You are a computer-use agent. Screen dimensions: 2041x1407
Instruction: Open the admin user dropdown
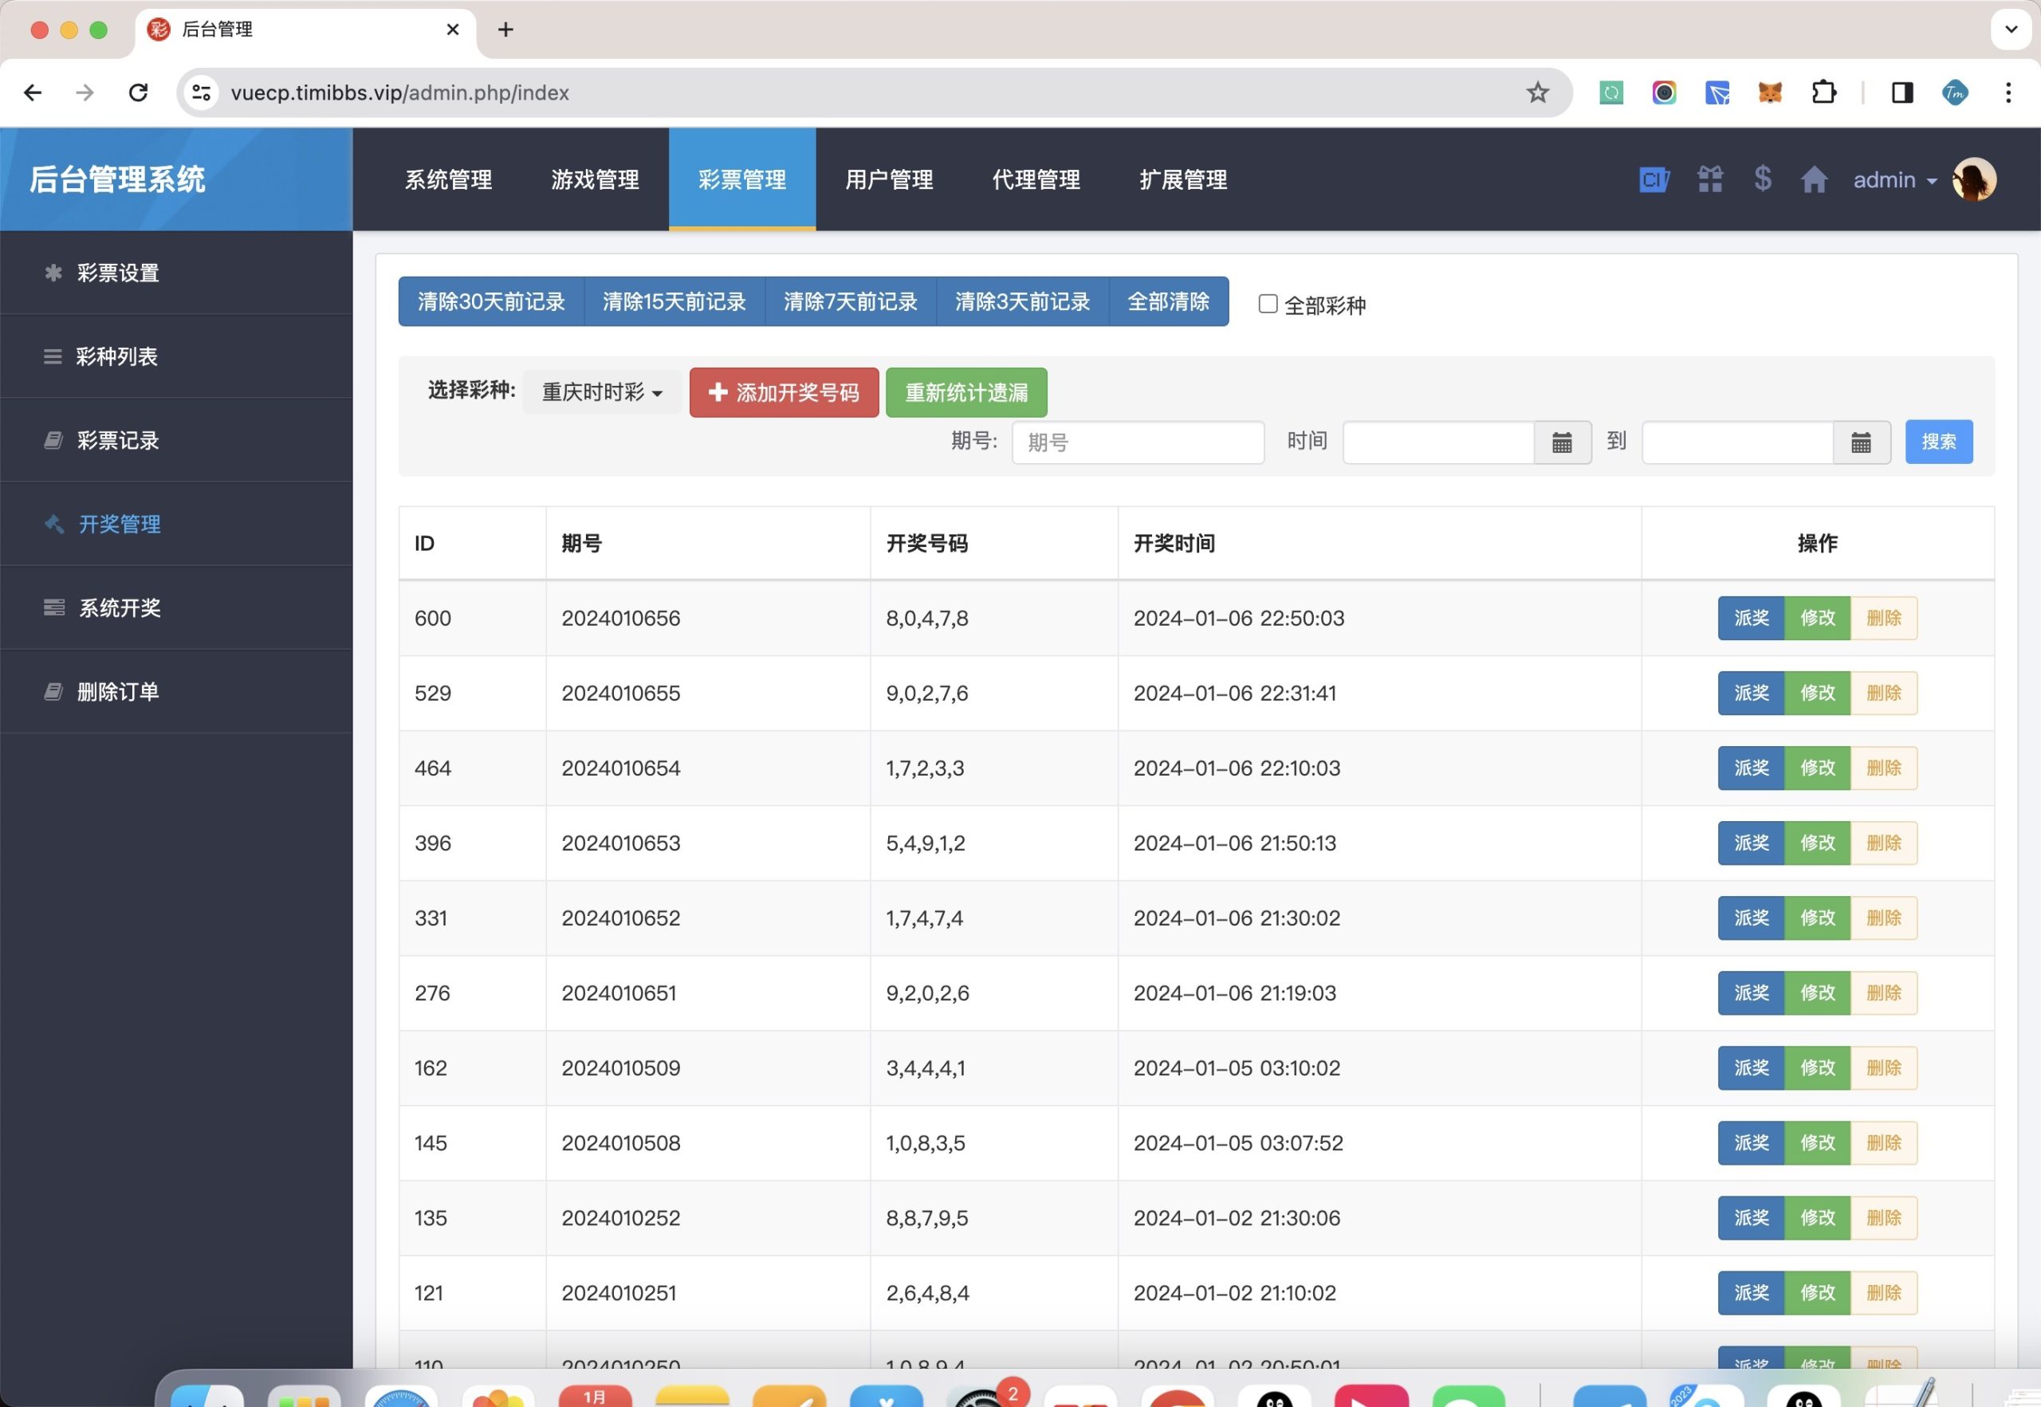click(1894, 180)
